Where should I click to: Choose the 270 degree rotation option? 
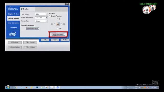point(61,24)
